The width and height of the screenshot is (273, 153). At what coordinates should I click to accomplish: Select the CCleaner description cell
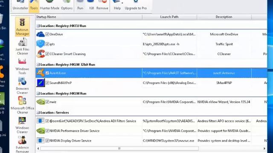[224, 54]
